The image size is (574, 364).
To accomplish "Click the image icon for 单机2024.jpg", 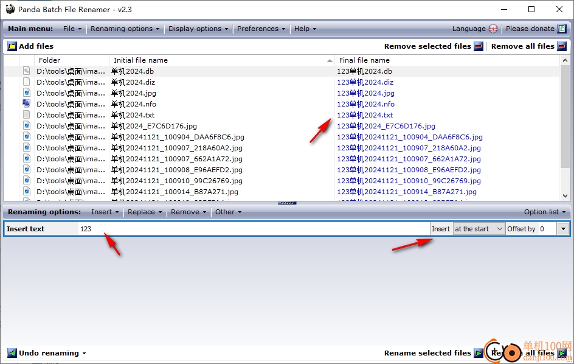I will tap(26, 93).
